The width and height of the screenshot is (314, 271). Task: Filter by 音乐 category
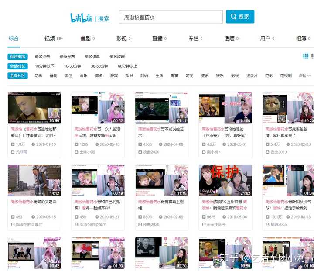(84, 75)
